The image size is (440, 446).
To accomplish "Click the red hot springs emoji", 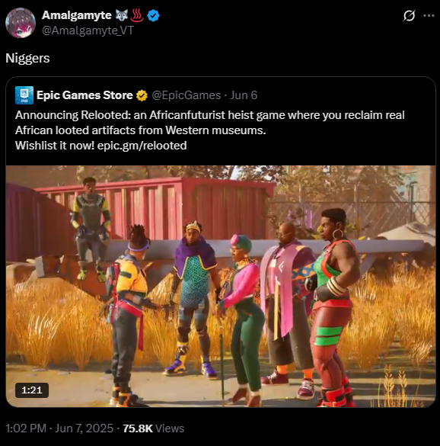I will (x=138, y=15).
